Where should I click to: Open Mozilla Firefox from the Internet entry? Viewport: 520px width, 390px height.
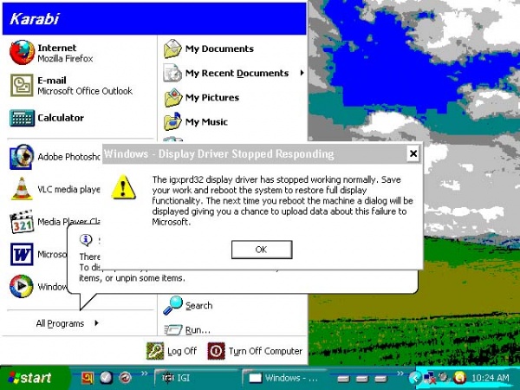pos(51,53)
